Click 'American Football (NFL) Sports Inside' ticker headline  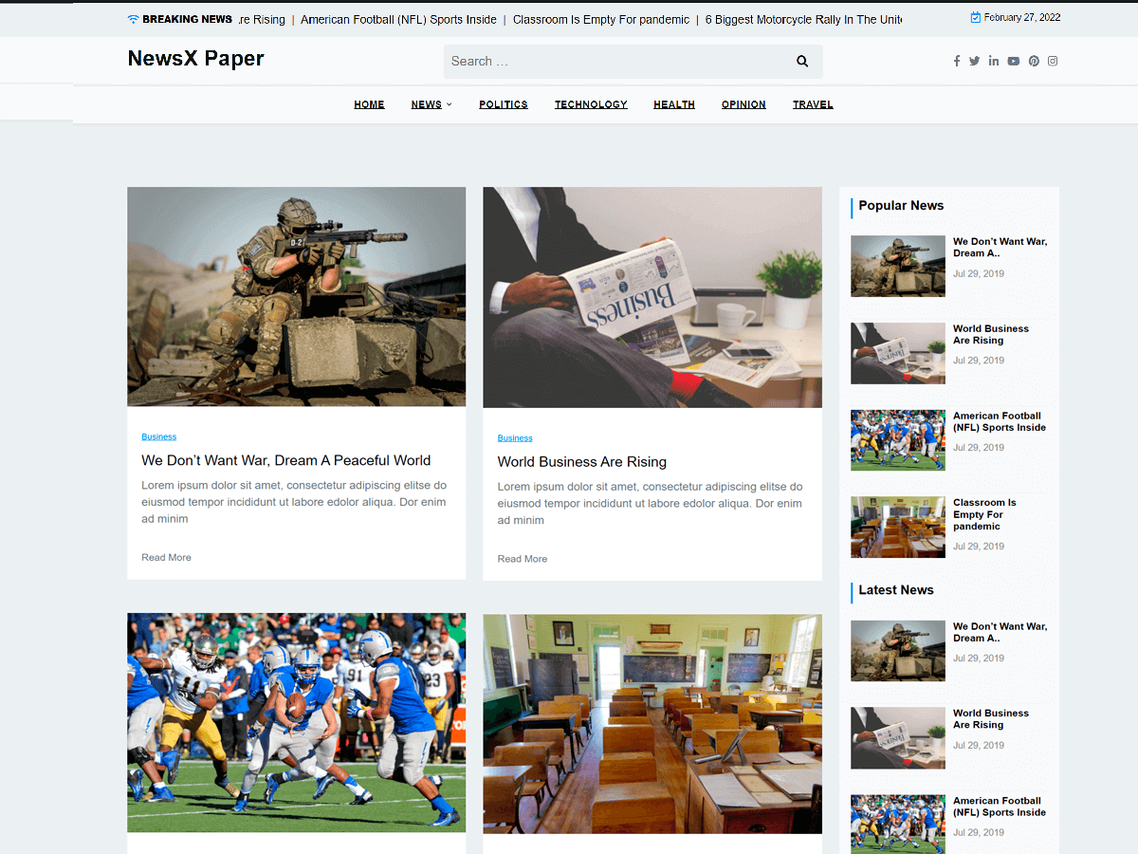[x=398, y=19]
